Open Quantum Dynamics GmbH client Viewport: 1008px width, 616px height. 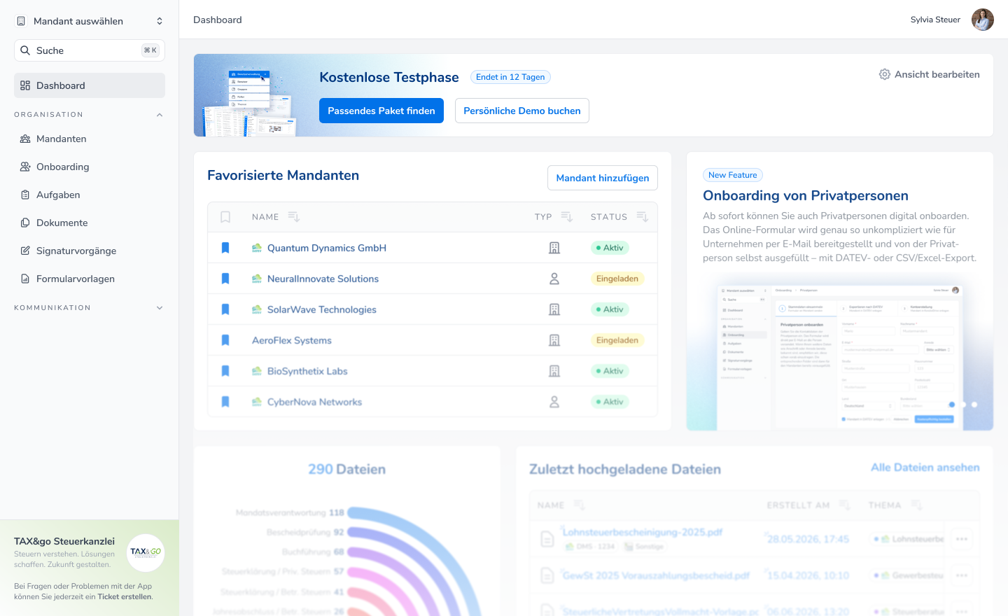[327, 248]
